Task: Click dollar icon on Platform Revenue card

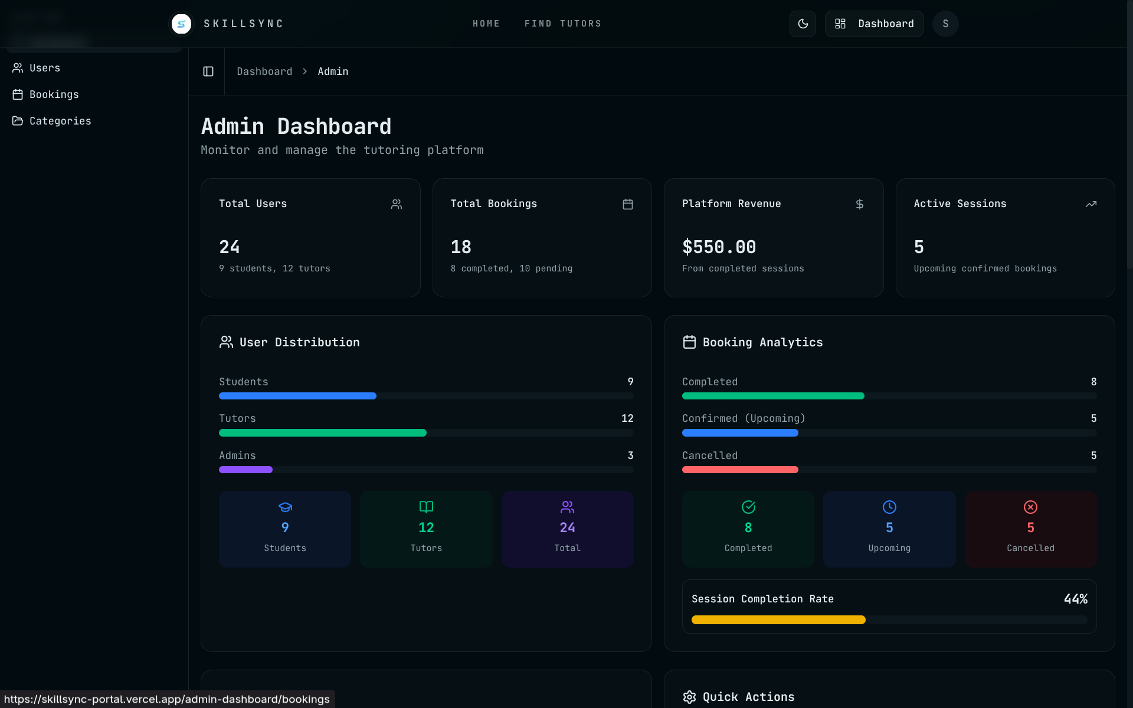Action: click(x=860, y=204)
